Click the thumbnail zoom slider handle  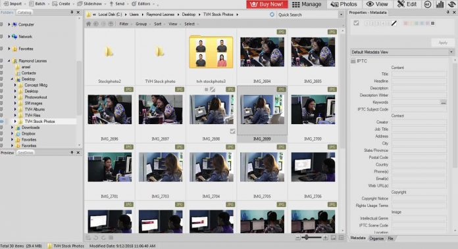(x=307, y=237)
